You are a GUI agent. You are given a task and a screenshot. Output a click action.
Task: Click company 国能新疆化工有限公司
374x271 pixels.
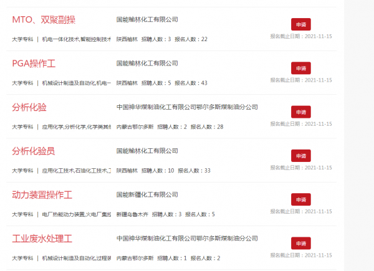[147, 195]
